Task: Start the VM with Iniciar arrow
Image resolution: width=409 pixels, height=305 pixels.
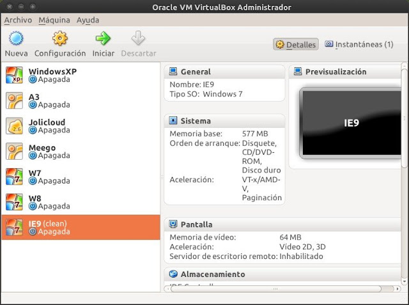Action: click(x=104, y=38)
